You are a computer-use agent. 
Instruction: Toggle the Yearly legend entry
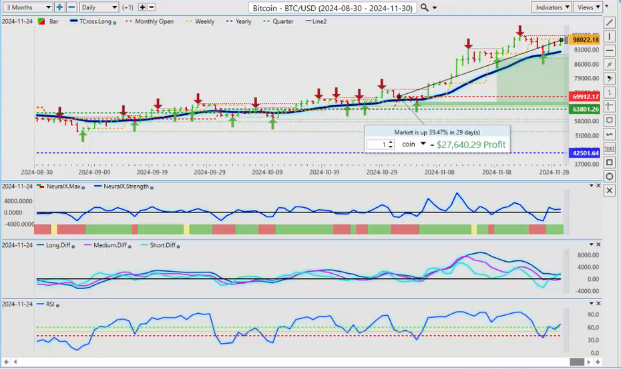(239, 21)
